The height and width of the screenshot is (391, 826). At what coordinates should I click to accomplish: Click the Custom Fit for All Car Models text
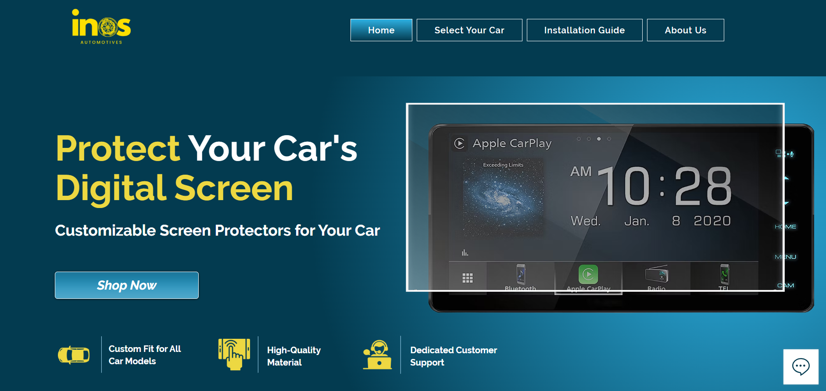145,355
